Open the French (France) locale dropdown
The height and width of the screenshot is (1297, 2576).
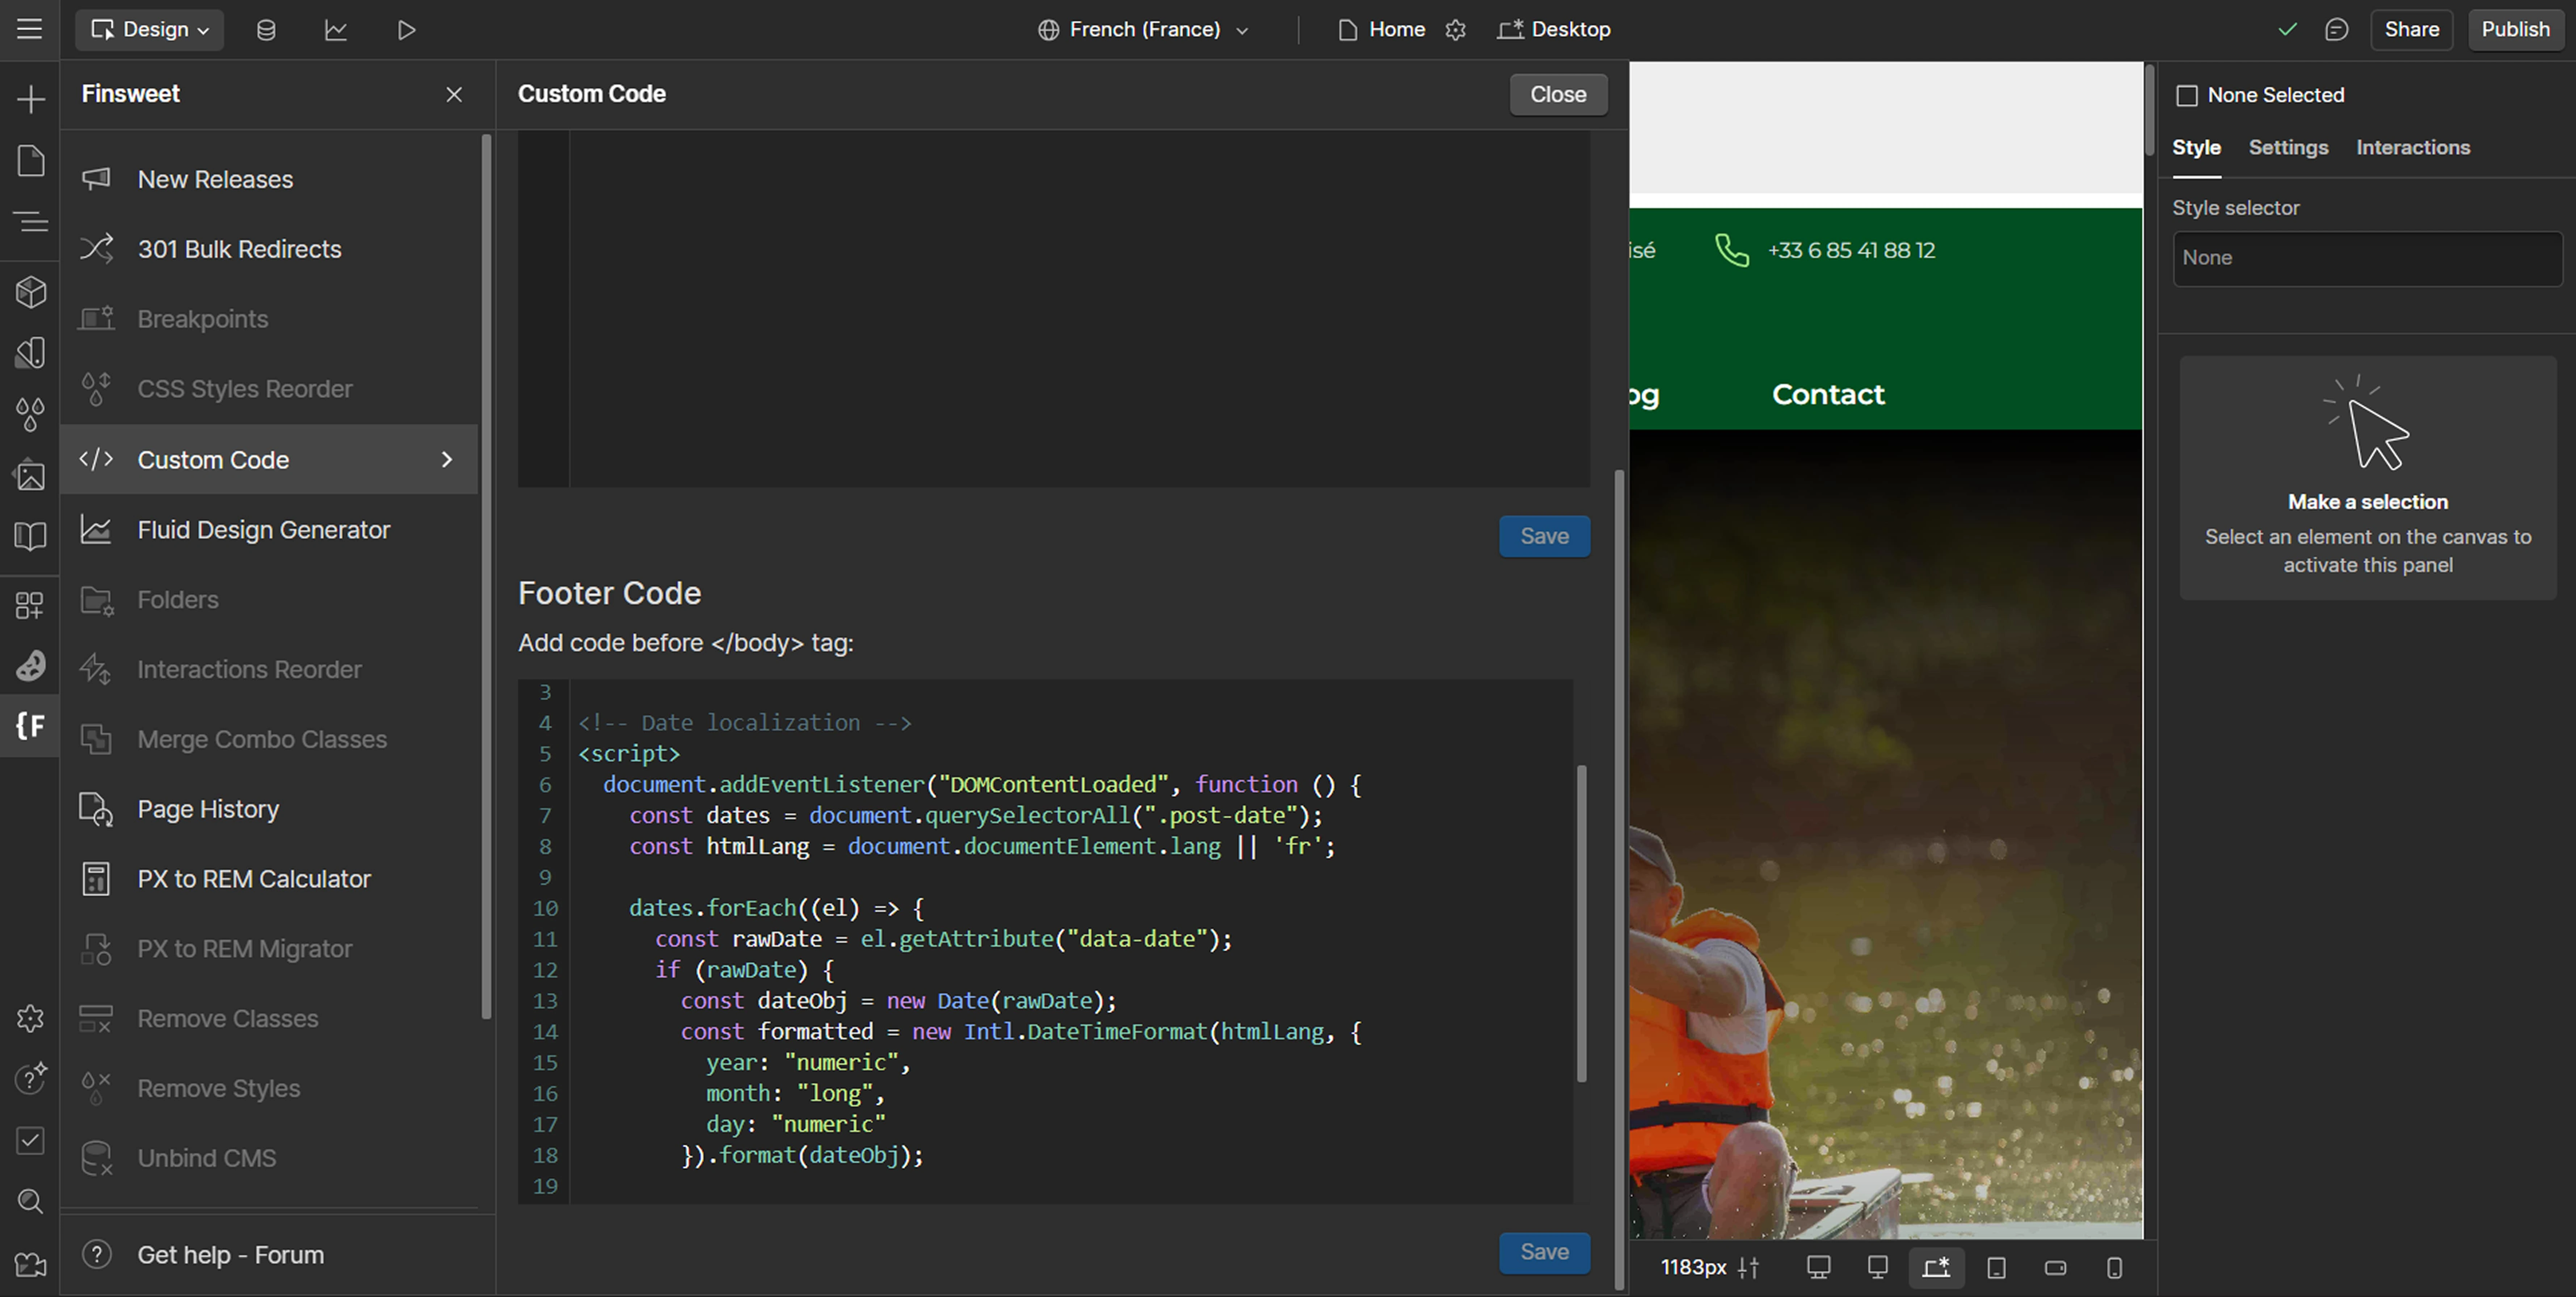click(x=1144, y=30)
